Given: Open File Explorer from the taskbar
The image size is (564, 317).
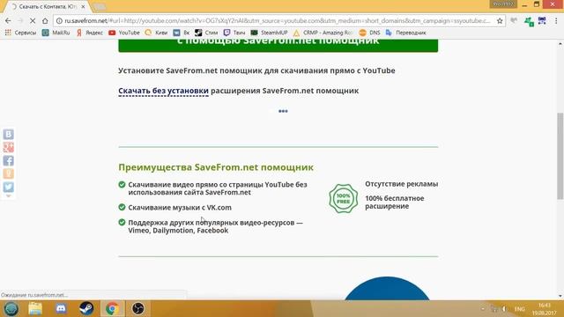Looking at the screenshot, I should click(x=35, y=309).
